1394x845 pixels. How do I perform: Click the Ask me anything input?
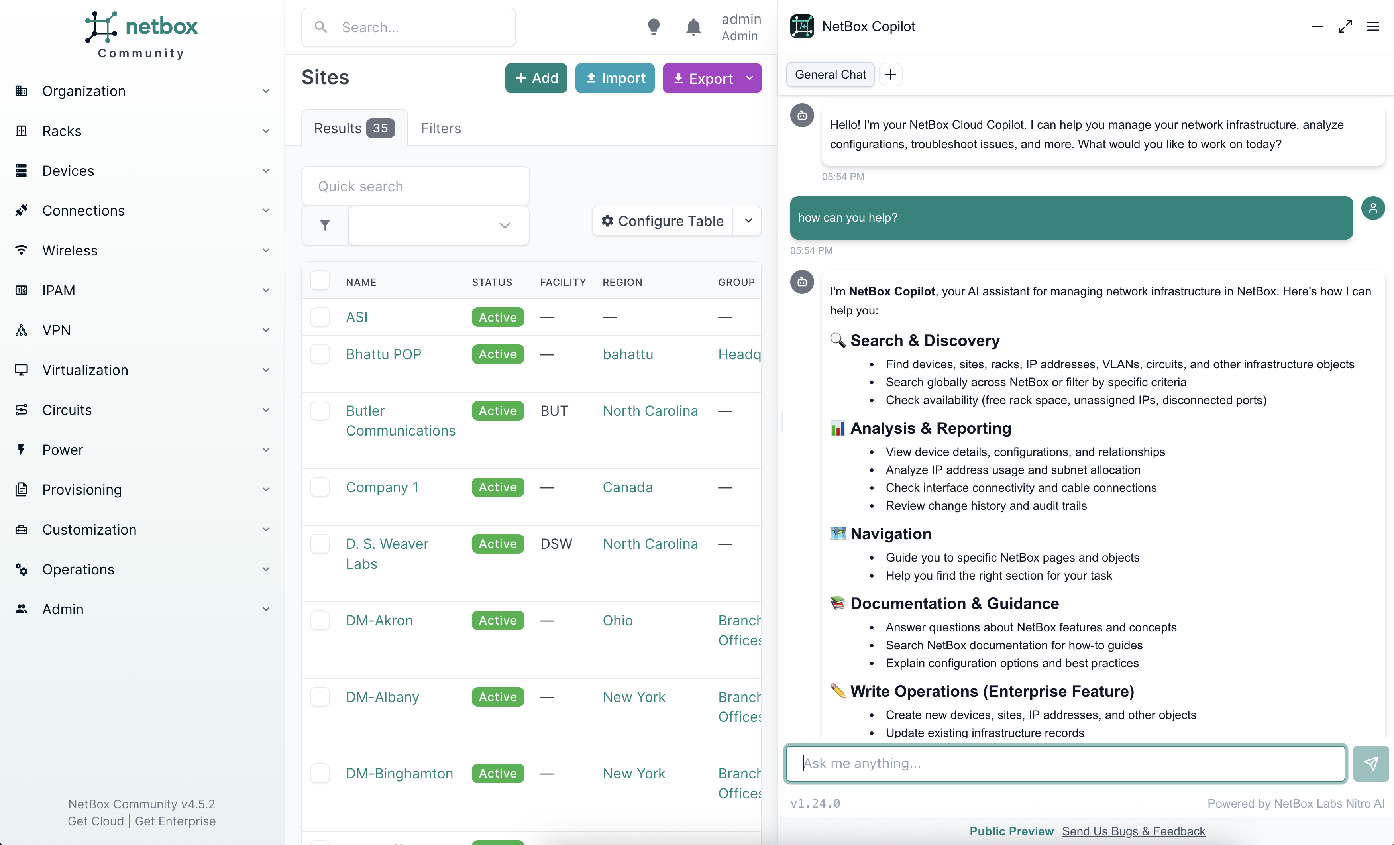[x=1065, y=763]
